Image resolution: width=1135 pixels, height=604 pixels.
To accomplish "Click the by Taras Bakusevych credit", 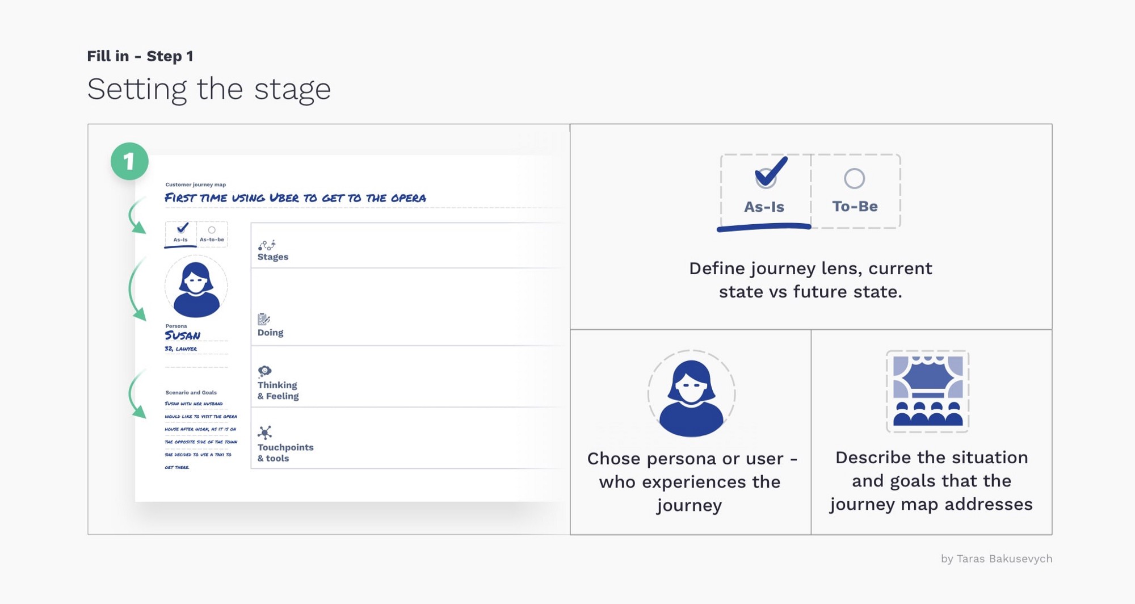I will tap(997, 559).
